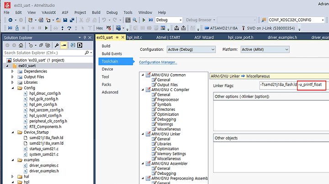Expand the Dependencies node
Screen dimensions: 329x184
[12, 71]
